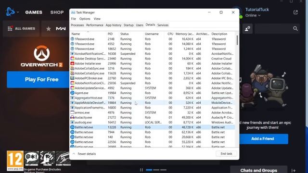Click the End task button
The height and width of the screenshot is (173, 308).
coord(226,154)
